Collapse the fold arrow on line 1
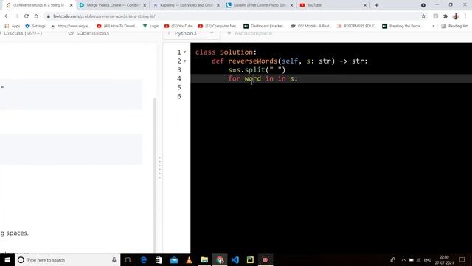The height and width of the screenshot is (266, 472). pyautogui.click(x=185, y=52)
